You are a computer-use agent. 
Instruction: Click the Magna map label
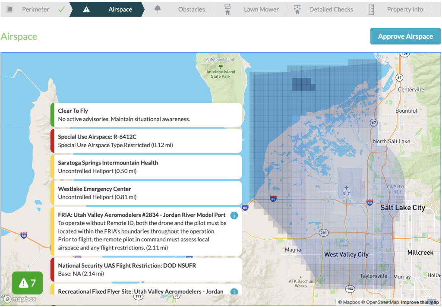pos(293,250)
